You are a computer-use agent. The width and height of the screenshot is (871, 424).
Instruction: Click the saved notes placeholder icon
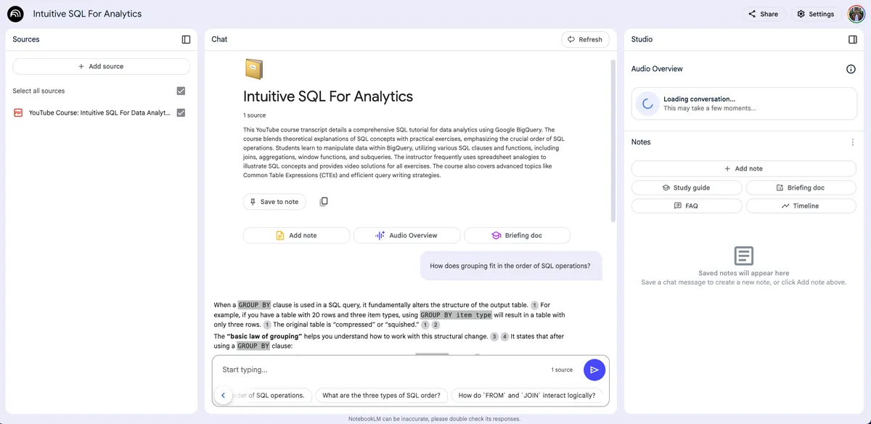743,256
